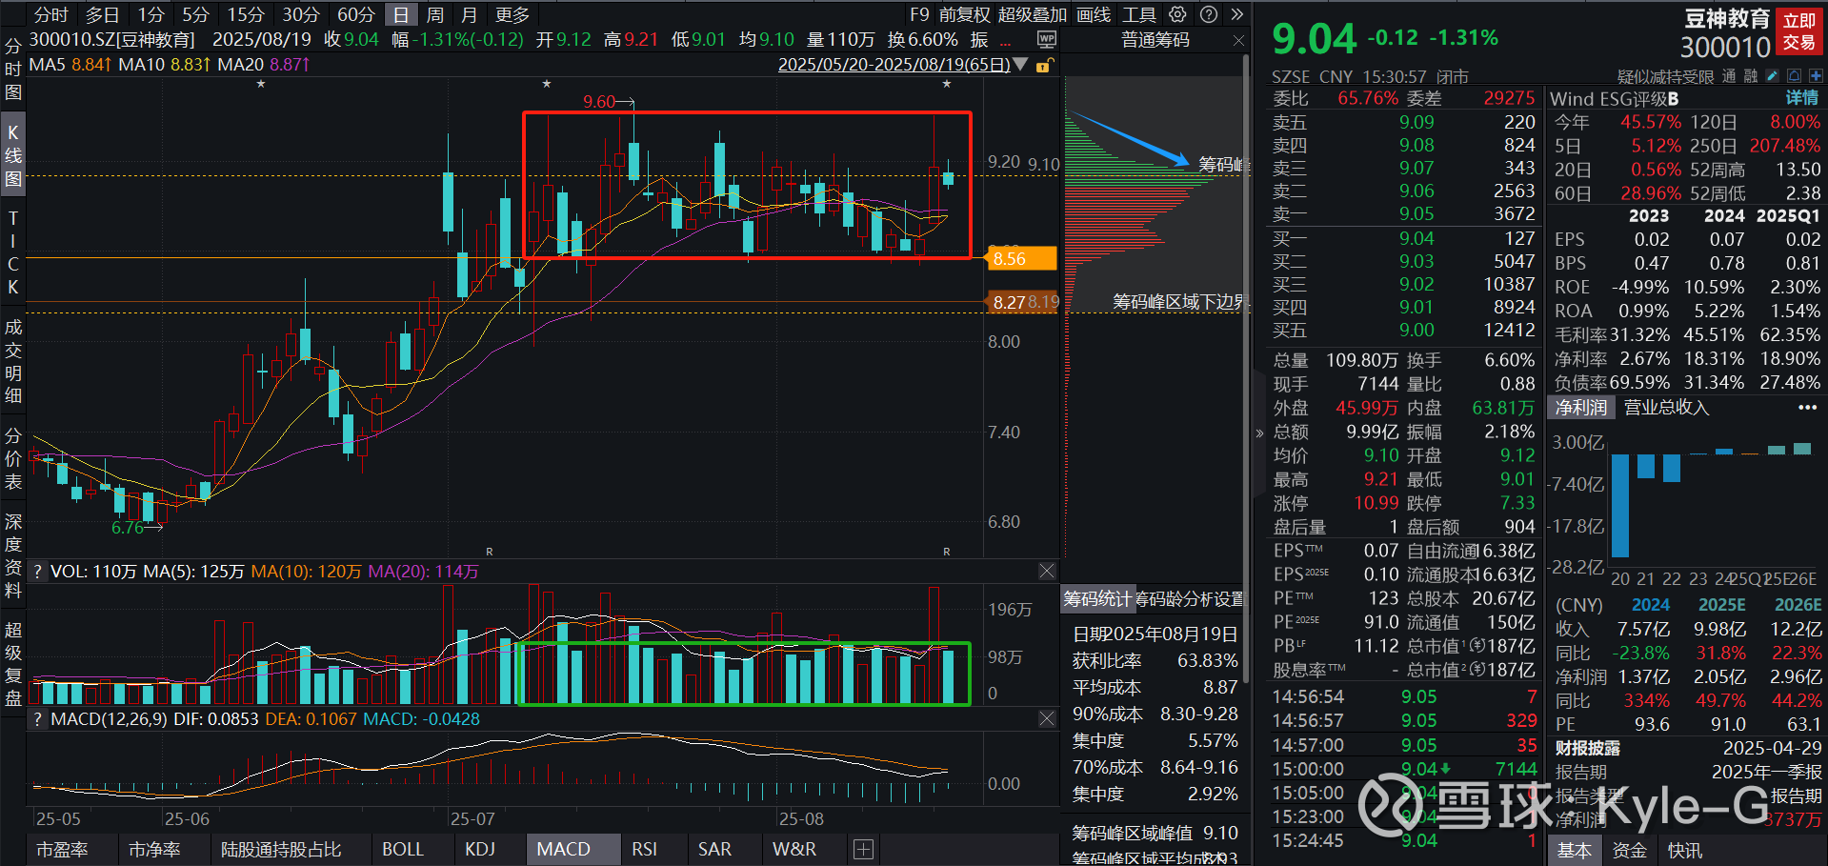The image size is (1828, 866).
Task: Open the 基本 bottom tab
Action: [1574, 850]
